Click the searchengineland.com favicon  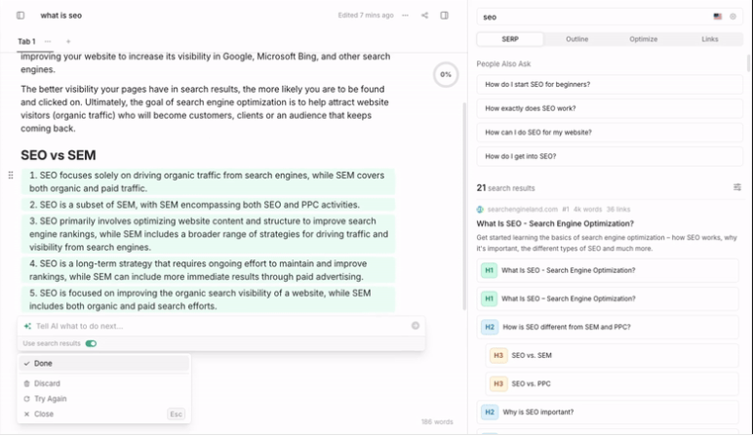tap(480, 210)
